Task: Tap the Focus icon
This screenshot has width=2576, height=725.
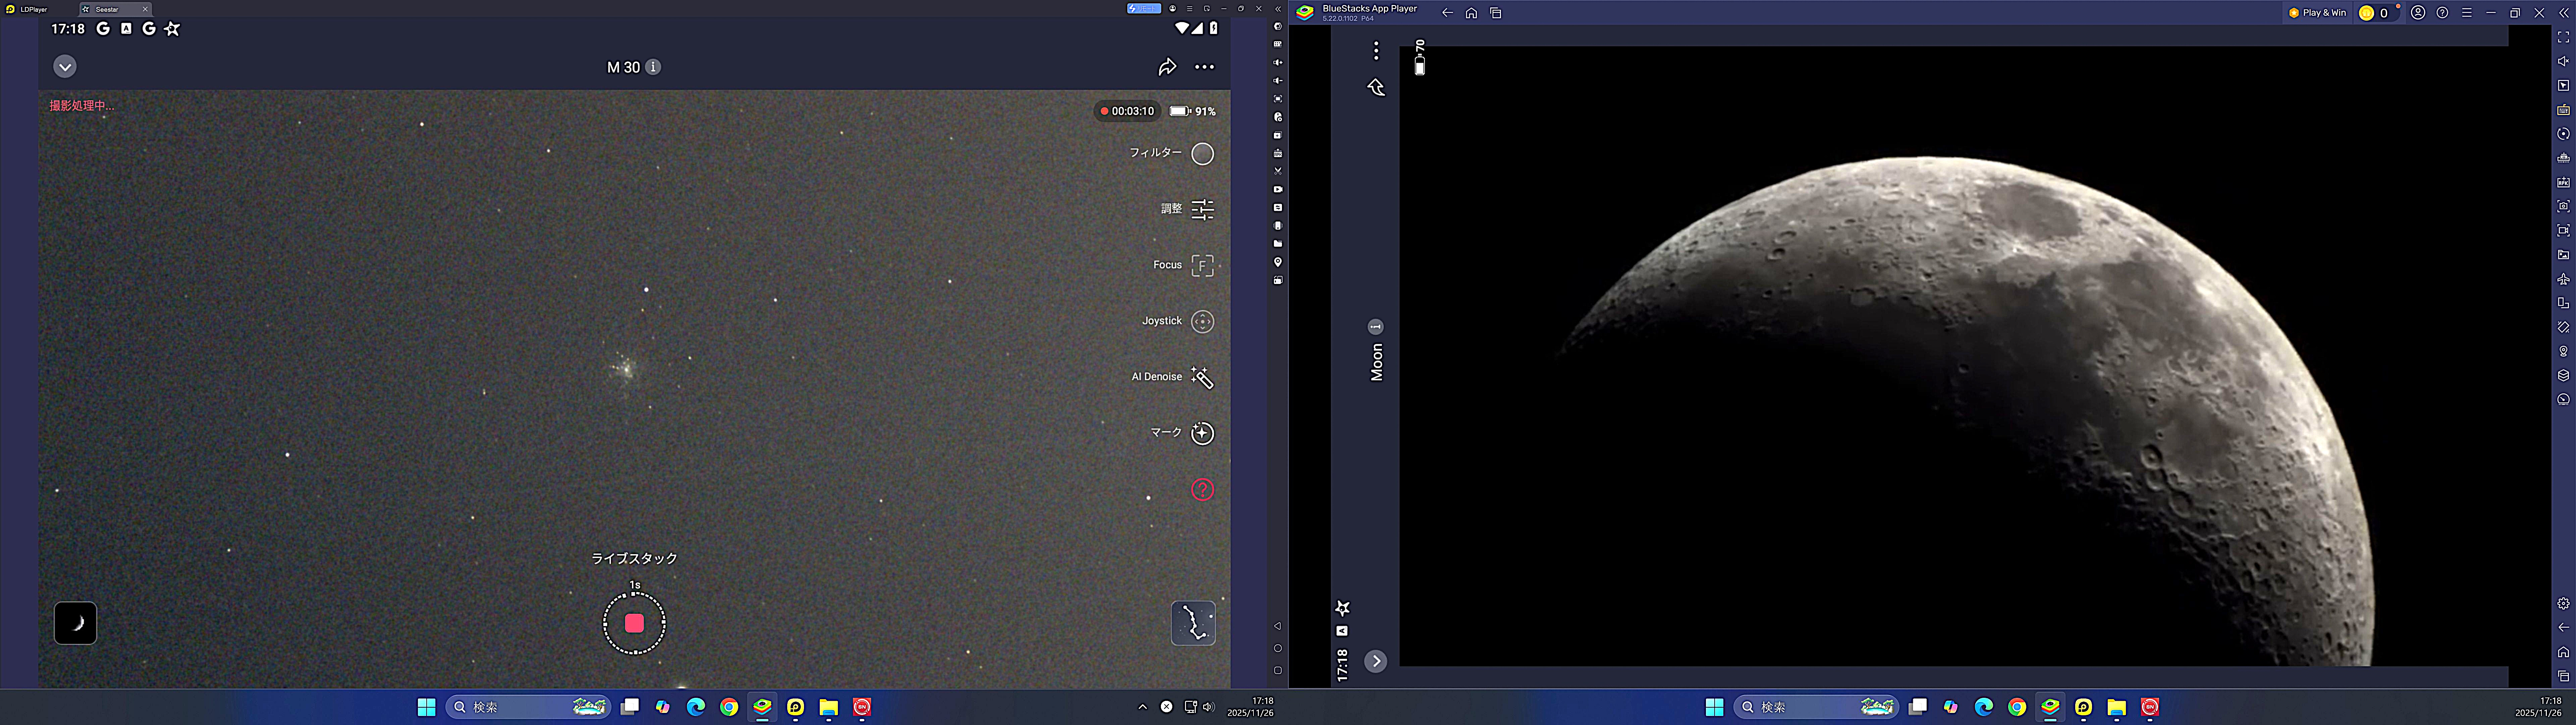Action: click(x=1202, y=265)
